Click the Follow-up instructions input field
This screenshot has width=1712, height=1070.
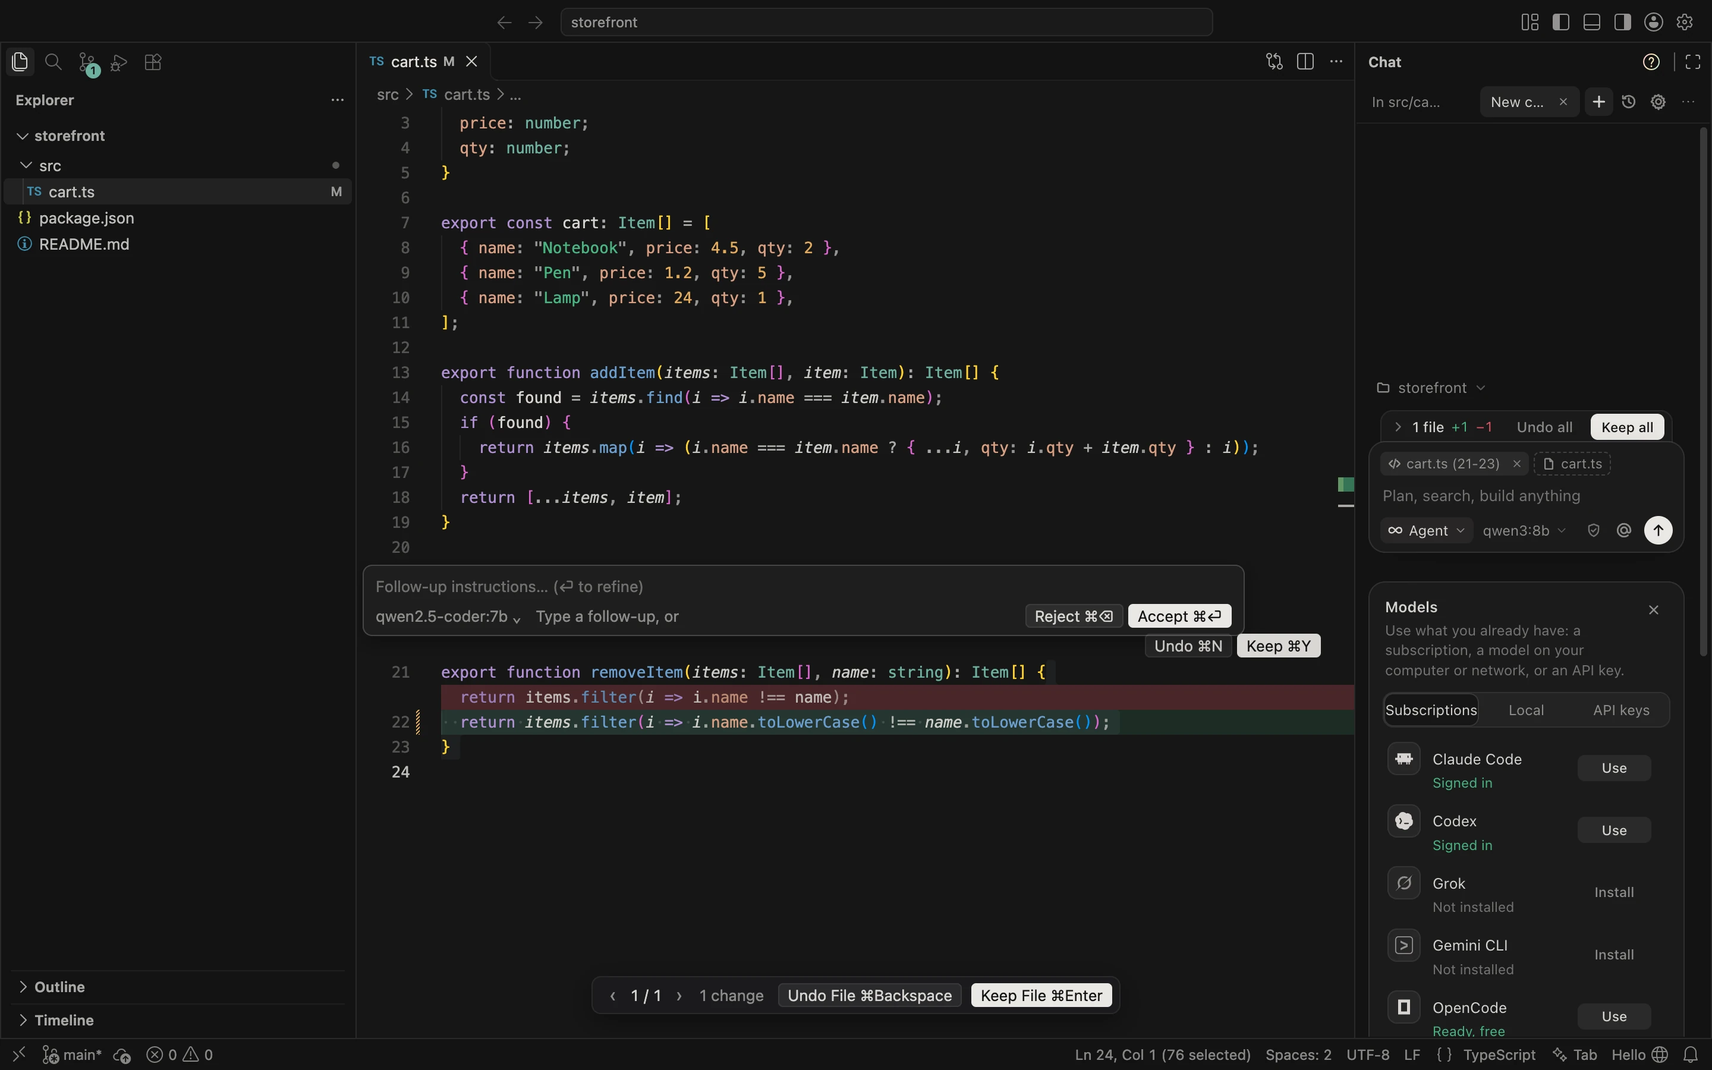tap(803, 586)
